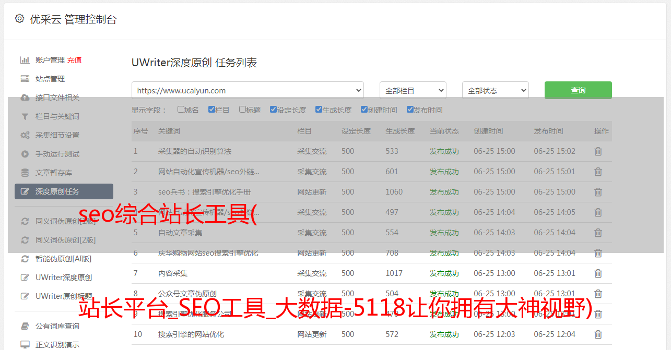This screenshot has height=350, width=671.
Task: Open 站点管理 menu item
Action: 50,79
